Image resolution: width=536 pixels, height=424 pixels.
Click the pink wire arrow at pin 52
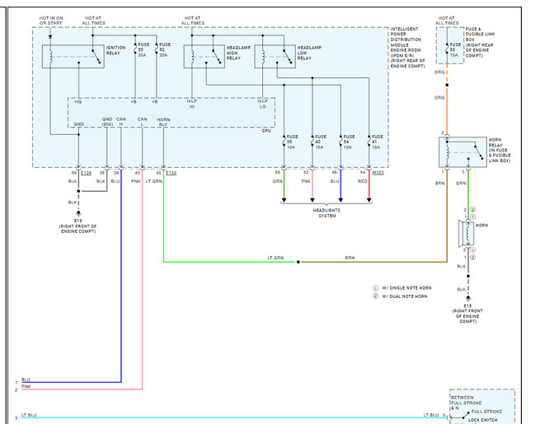coord(312,200)
